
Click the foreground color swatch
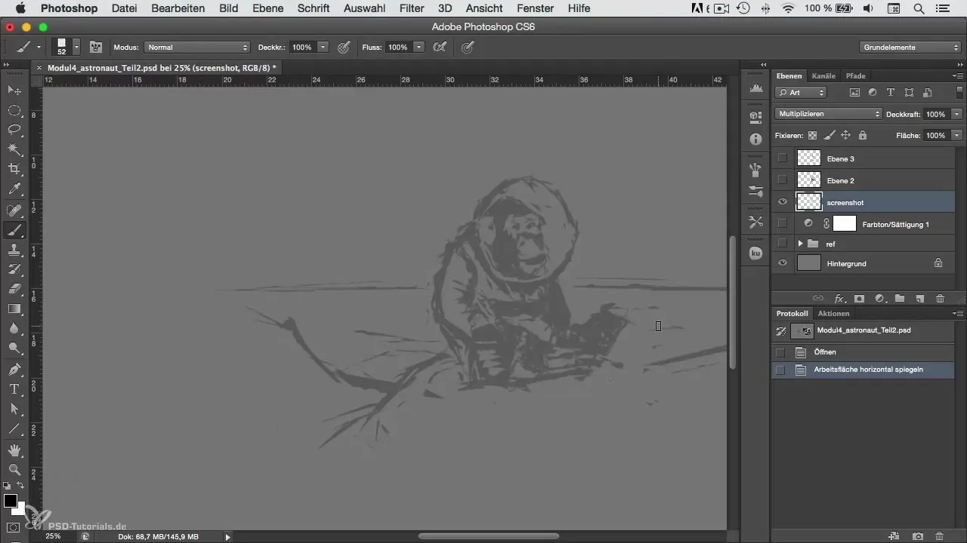pos(10,501)
